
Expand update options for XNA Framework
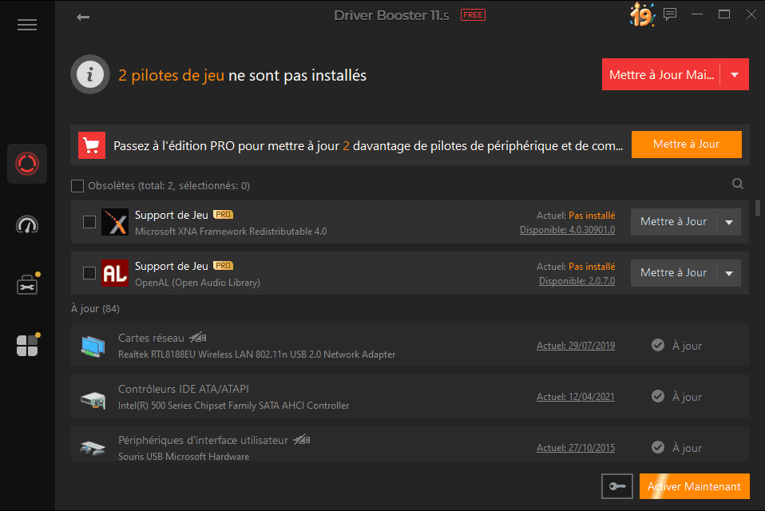point(729,222)
